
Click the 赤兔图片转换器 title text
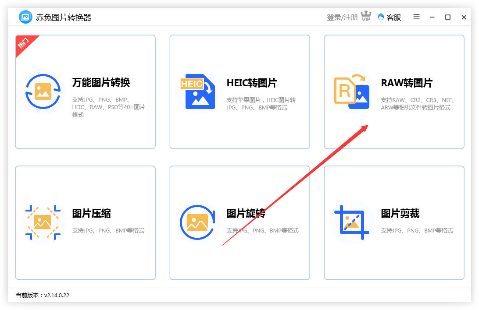(64, 18)
